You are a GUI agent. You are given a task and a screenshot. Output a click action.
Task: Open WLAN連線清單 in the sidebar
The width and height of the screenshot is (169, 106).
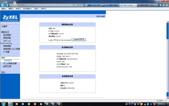[10, 64]
